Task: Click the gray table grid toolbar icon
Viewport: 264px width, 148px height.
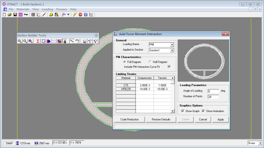Action: (33, 15)
